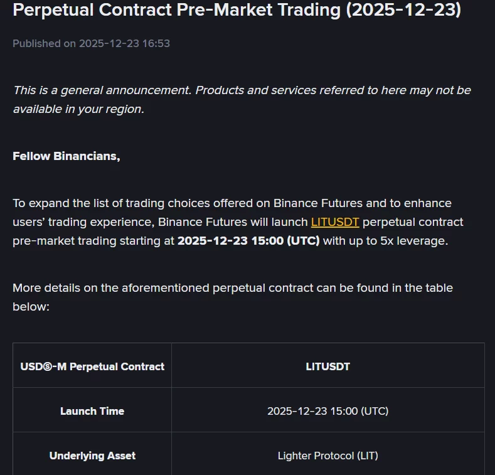Click the 'pre-market trading starting at' text
Image resolution: width=495 pixels, height=475 pixels.
tap(93, 241)
